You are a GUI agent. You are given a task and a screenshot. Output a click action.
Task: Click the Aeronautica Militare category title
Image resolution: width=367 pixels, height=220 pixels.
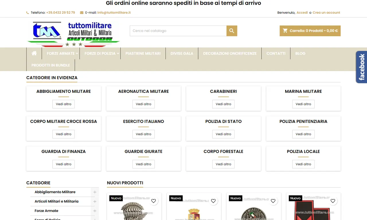pyautogui.click(x=144, y=91)
